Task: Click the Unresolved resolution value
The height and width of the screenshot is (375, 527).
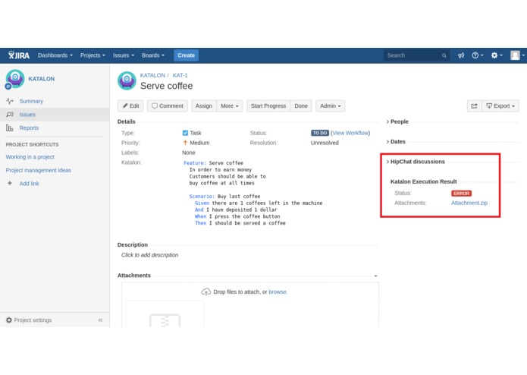Action: 325,143
